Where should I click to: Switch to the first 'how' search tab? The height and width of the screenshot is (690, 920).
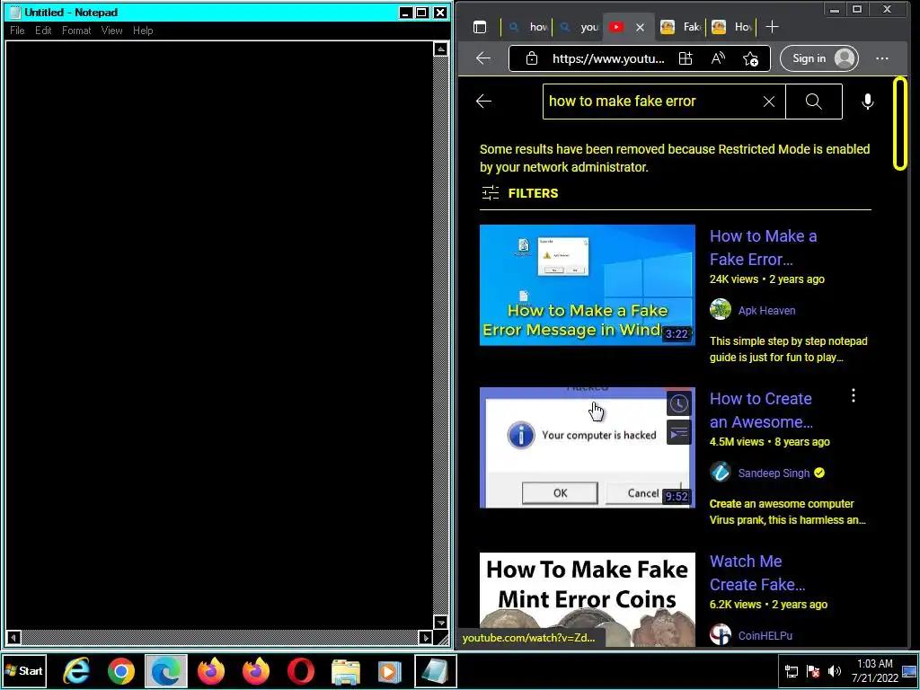[529, 27]
